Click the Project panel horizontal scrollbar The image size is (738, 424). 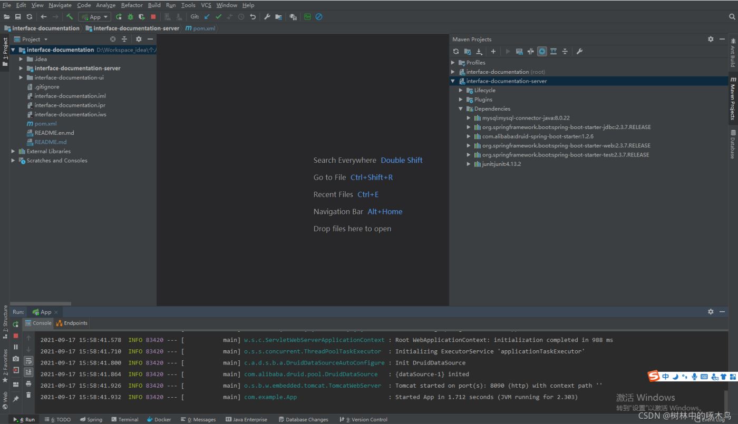pyautogui.click(x=41, y=303)
